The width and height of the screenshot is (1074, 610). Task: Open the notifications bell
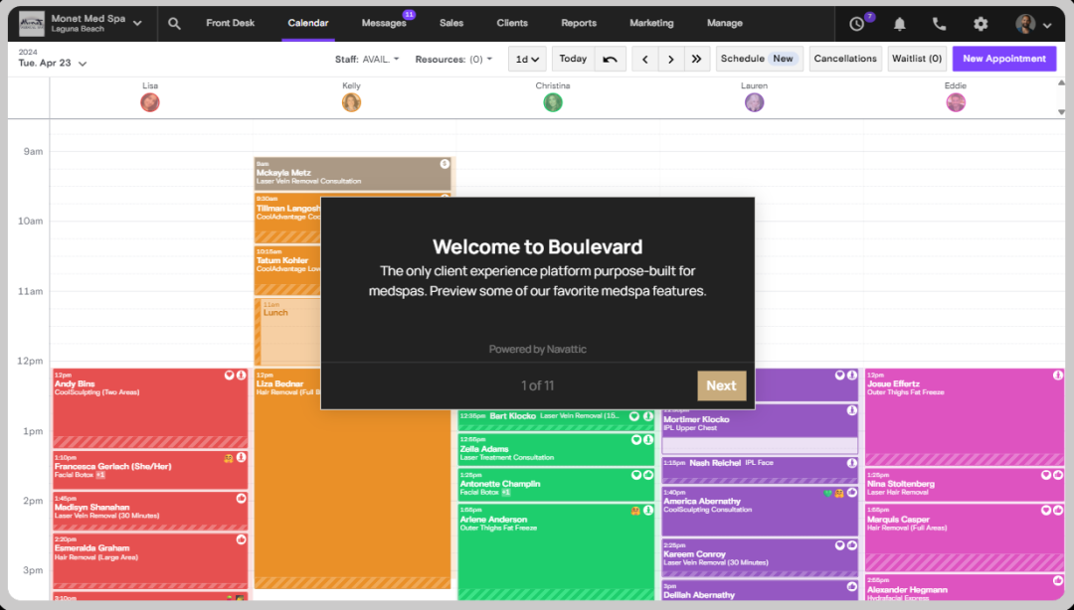click(900, 24)
